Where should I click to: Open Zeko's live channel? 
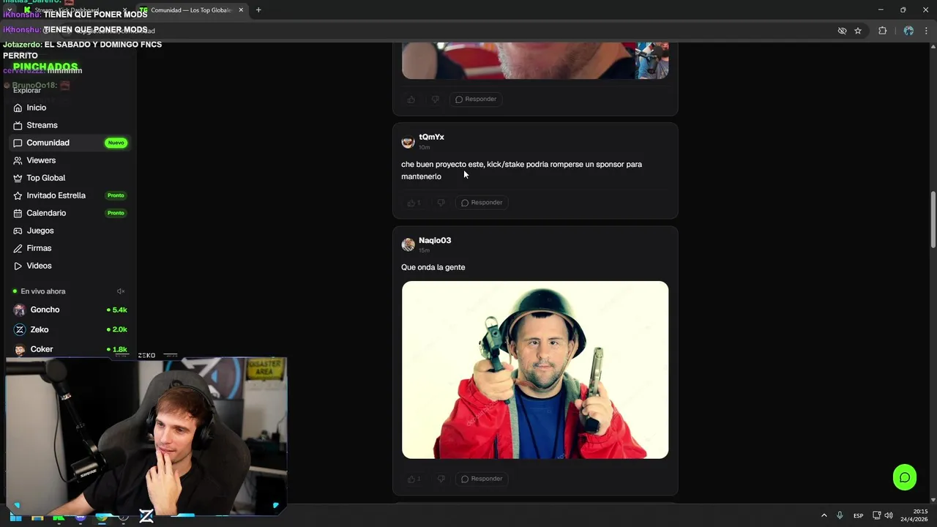coord(70,329)
